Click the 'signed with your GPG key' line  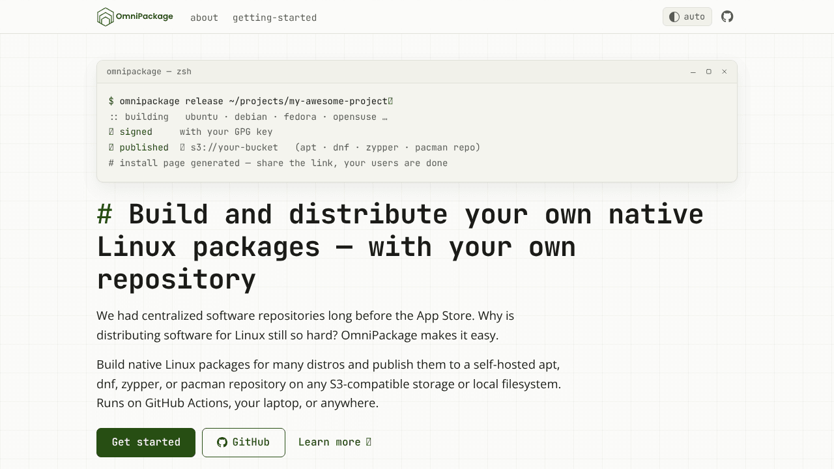coord(191,132)
